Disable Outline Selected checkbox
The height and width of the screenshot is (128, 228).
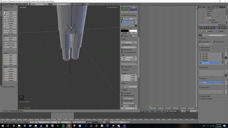click(x=122, y=98)
